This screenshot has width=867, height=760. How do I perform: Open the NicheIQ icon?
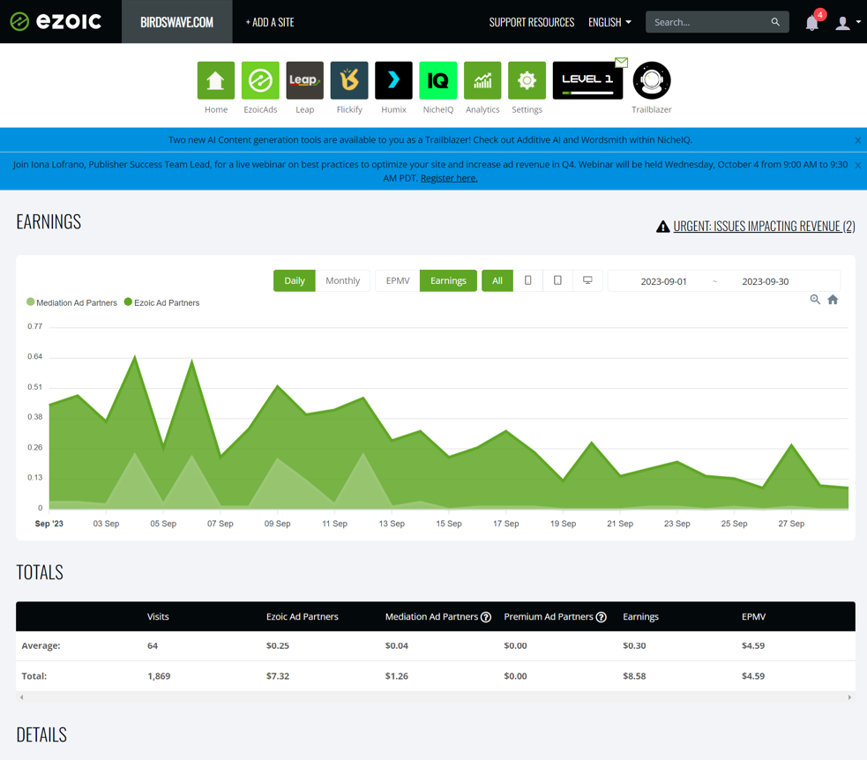[438, 81]
